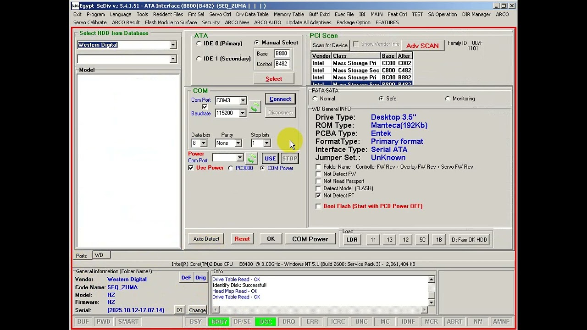Image resolution: width=587 pixels, height=330 pixels.
Task: Click the red Reset button
Action: click(242, 239)
